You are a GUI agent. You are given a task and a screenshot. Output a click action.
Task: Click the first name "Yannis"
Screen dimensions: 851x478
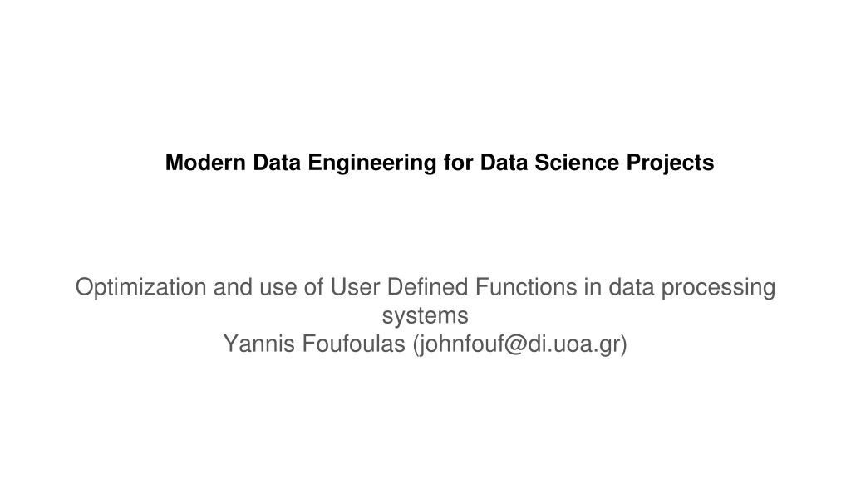coord(259,344)
